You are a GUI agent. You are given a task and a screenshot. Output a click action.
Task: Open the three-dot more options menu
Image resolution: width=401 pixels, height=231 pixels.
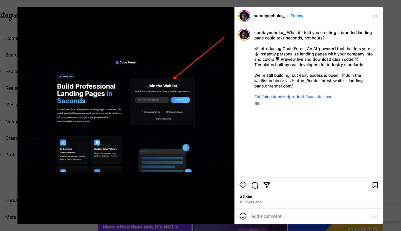375,16
